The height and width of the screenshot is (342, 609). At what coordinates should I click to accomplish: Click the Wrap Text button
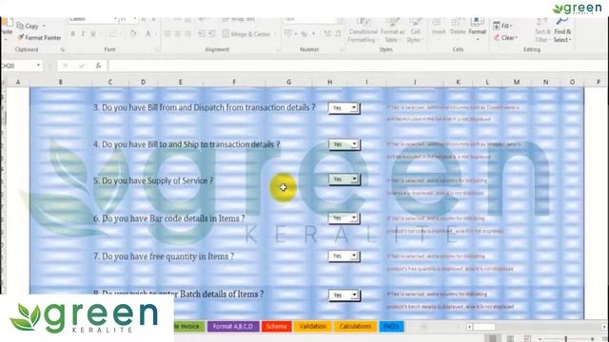click(239, 19)
